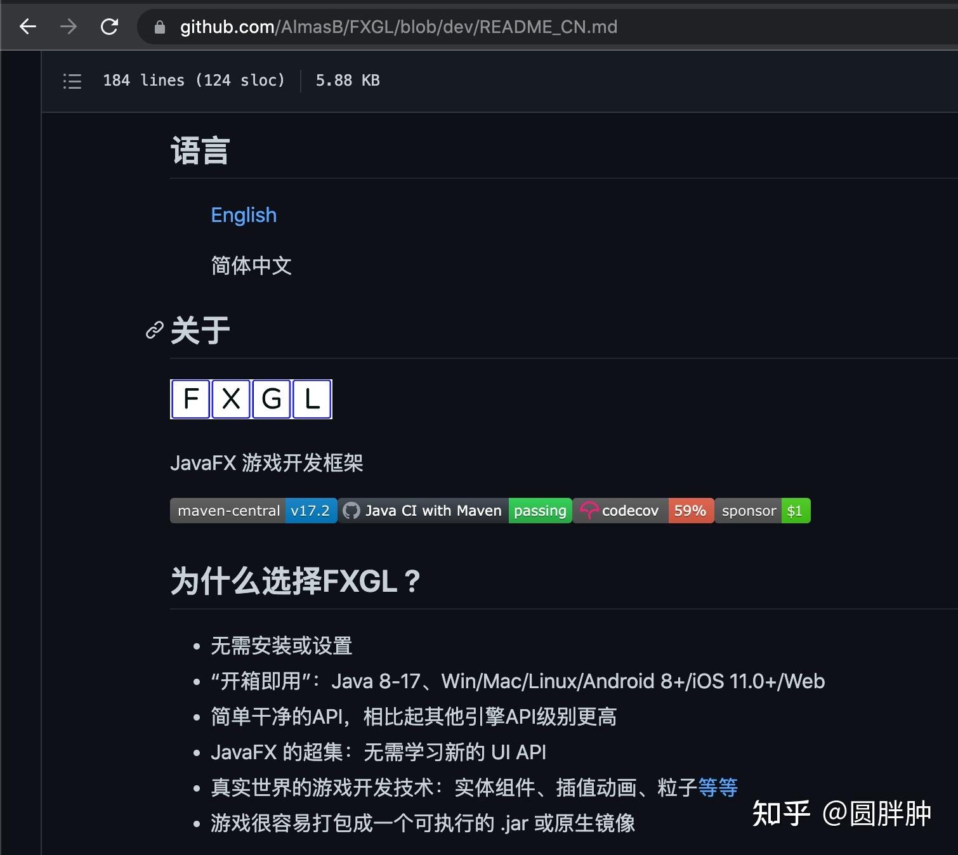The width and height of the screenshot is (958, 855).
Task: Click the 简体中文 text entry
Action: point(251,266)
